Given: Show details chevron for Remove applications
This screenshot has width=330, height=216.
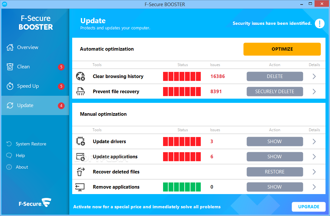Looking at the screenshot, I should click(x=314, y=187).
